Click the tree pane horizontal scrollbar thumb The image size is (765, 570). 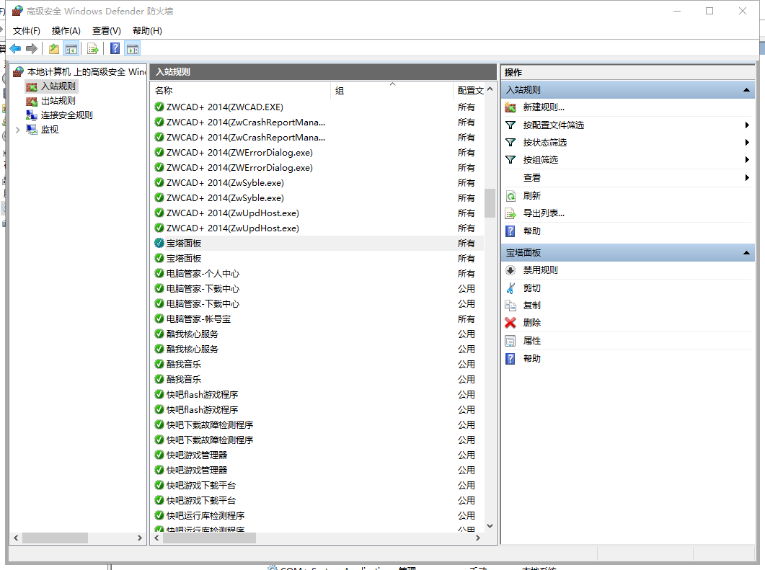tap(55, 538)
